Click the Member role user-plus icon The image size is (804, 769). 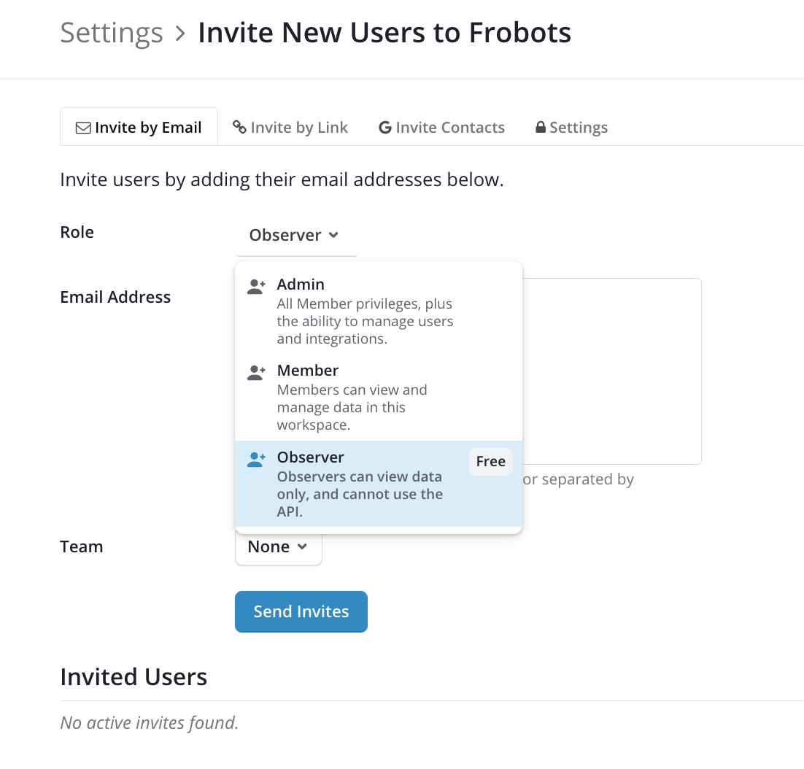coord(256,373)
